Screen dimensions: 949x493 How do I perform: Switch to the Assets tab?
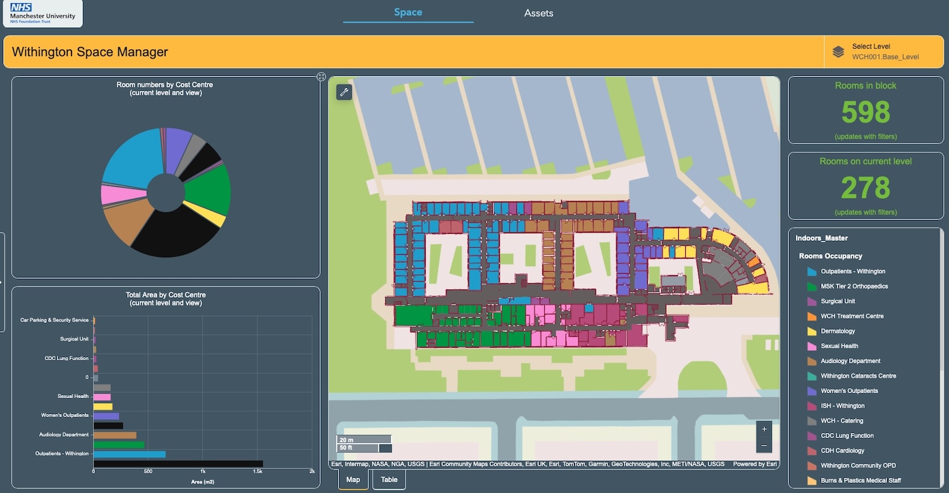538,13
